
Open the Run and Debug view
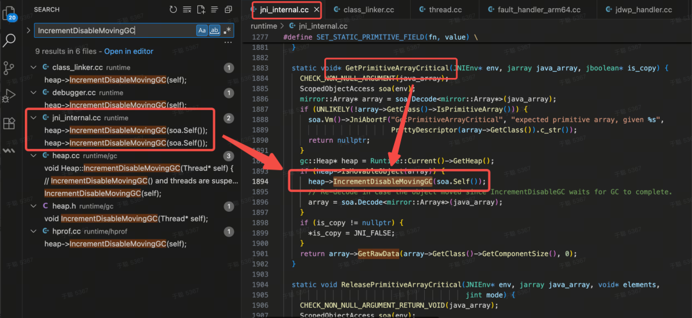pyautogui.click(x=10, y=96)
